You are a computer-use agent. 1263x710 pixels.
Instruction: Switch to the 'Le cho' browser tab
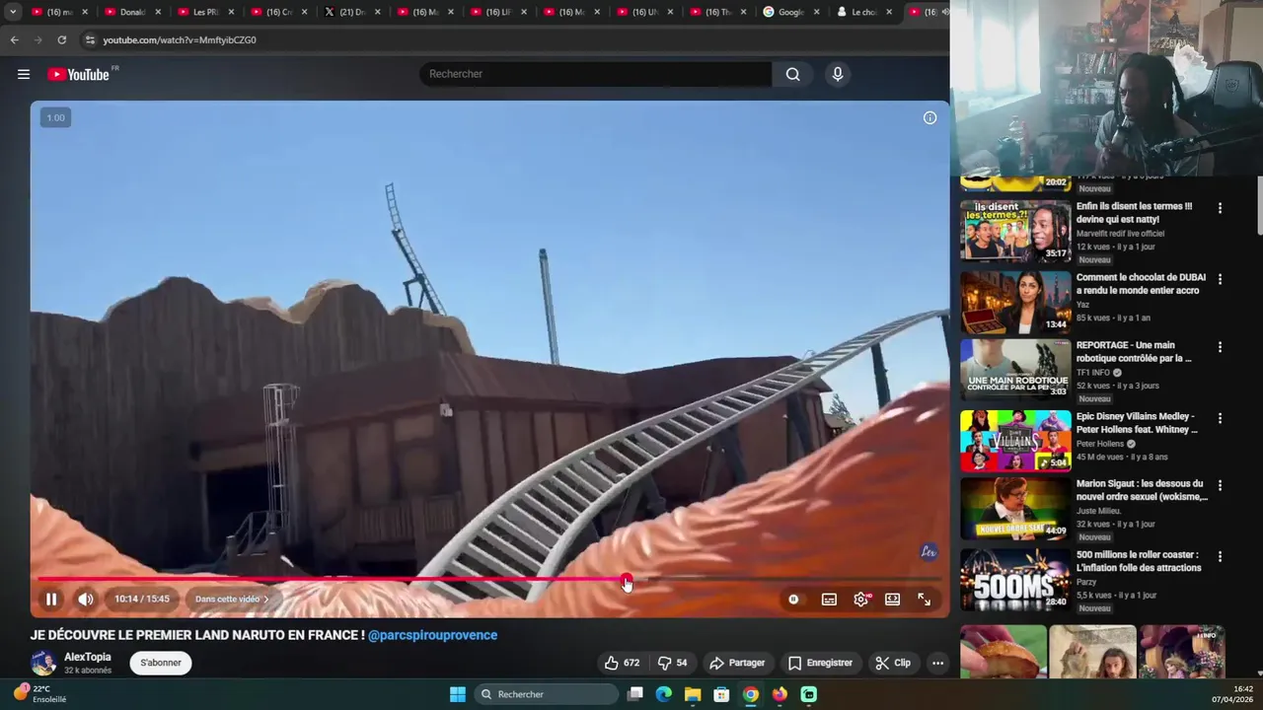[864, 12]
